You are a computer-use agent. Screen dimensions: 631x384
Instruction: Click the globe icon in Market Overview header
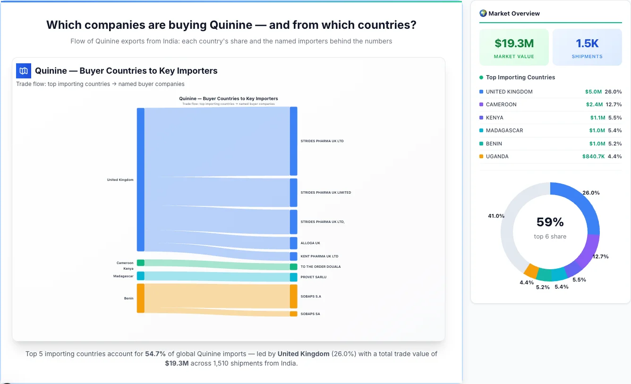(x=483, y=13)
